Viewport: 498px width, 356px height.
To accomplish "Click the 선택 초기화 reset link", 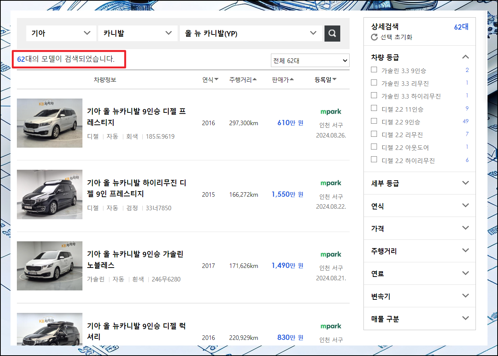I will click(x=396, y=37).
